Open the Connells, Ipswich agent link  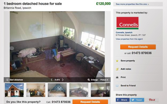coord(124,32)
